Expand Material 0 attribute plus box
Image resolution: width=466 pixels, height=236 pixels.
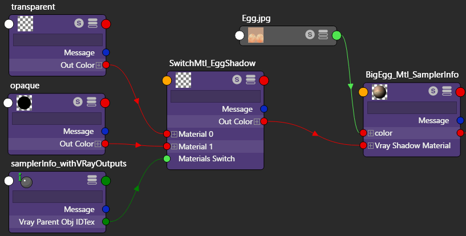tap(174, 134)
